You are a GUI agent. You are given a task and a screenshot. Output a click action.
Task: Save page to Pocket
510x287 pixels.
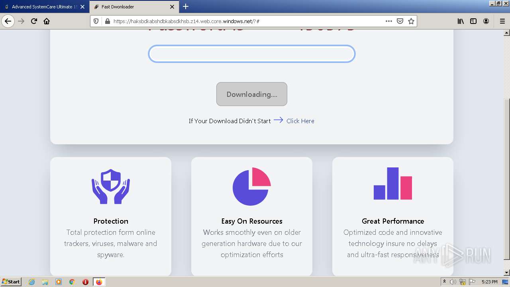point(400,21)
